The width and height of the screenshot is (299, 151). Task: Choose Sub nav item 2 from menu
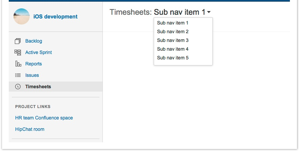(x=173, y=32)
